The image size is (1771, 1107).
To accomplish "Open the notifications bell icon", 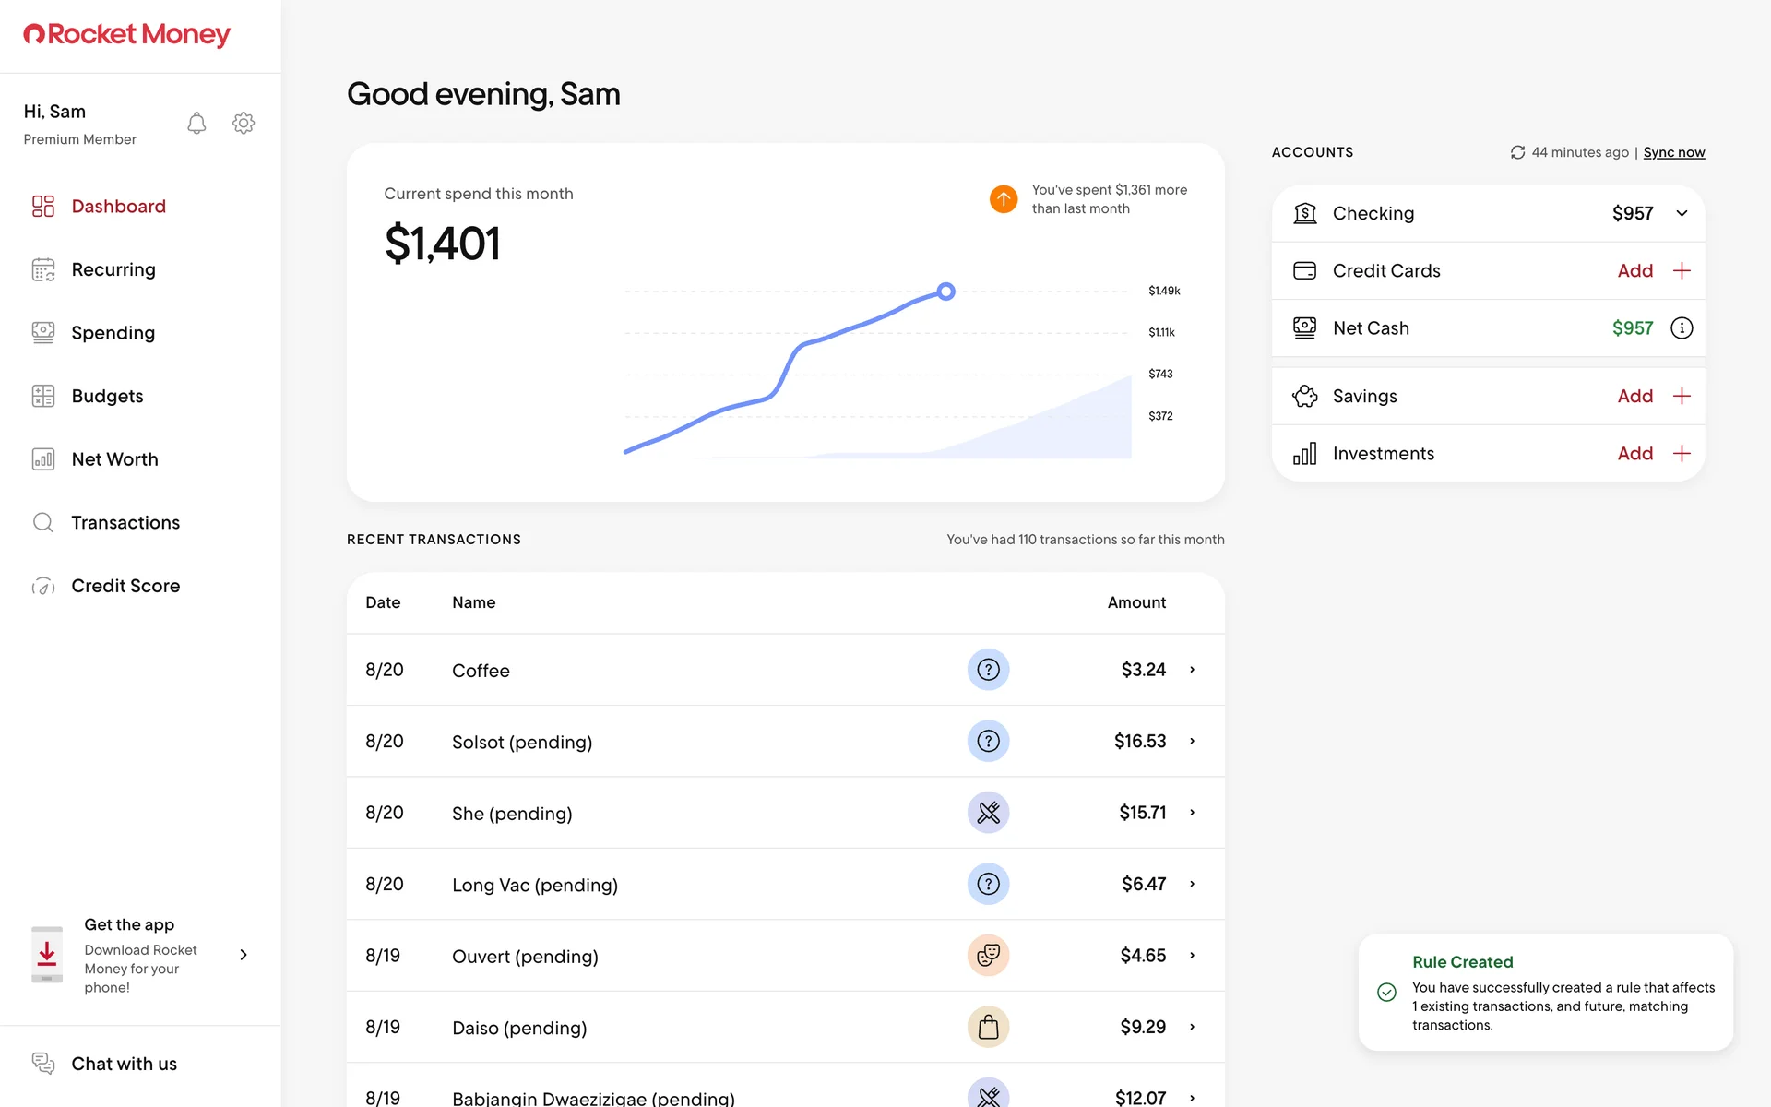I will (196, 123).
